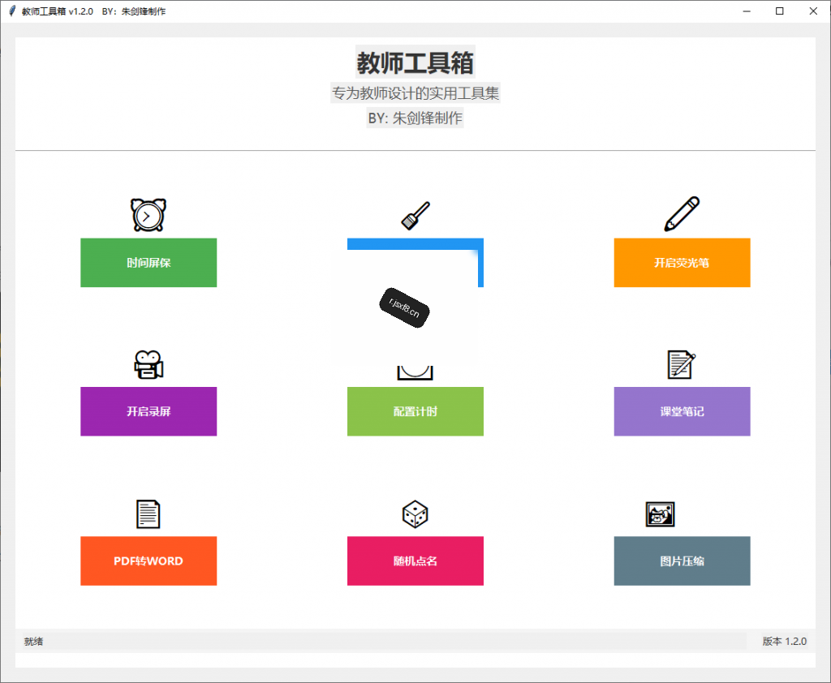
Task: Click the 版本 1.2.0 version label
Action: pos(785,641)
